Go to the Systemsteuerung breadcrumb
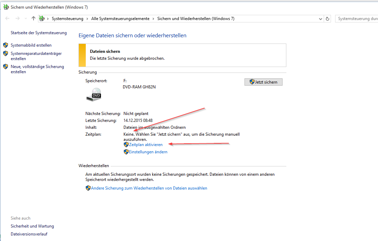 [x=67, y=19]
